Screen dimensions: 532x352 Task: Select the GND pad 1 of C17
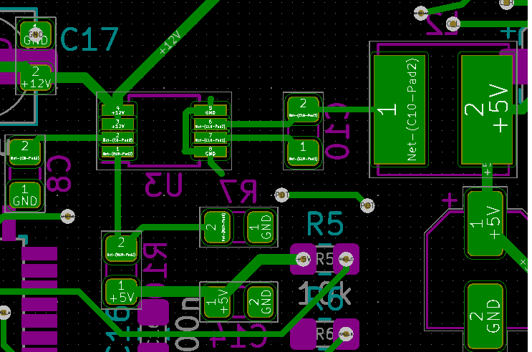(36, 34)
